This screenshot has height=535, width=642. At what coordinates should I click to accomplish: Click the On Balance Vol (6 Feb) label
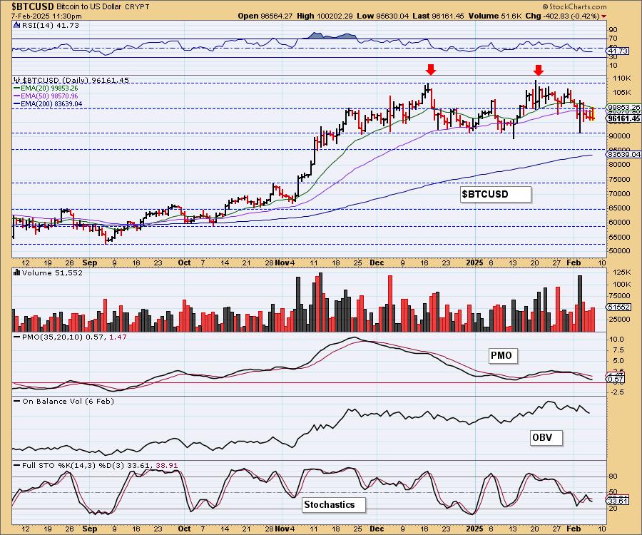[x=68, y=401]
